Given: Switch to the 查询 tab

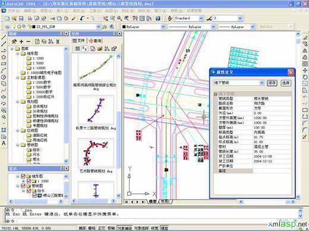Looking at the screenshot, I should (x=95, y=41).
